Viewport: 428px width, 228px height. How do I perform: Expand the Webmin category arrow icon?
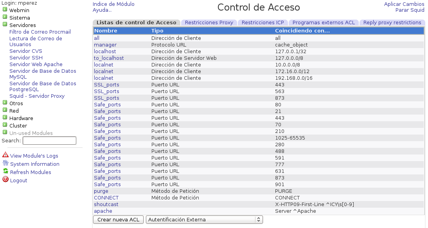pos(5,10)
